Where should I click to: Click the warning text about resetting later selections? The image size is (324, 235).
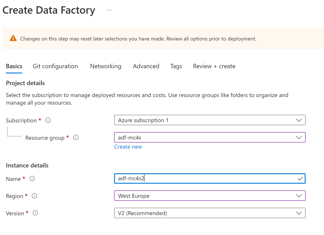pyautogui.click(x=138, y=39)
